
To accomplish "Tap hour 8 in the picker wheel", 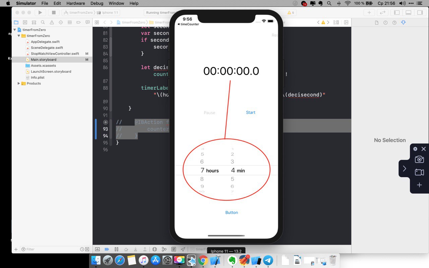I will pos(202,179).
